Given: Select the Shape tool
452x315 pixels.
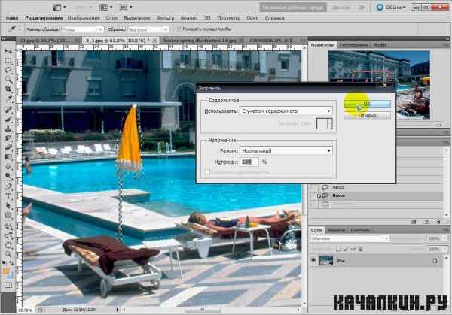Looking at the screenshot, I should (8, 216).
